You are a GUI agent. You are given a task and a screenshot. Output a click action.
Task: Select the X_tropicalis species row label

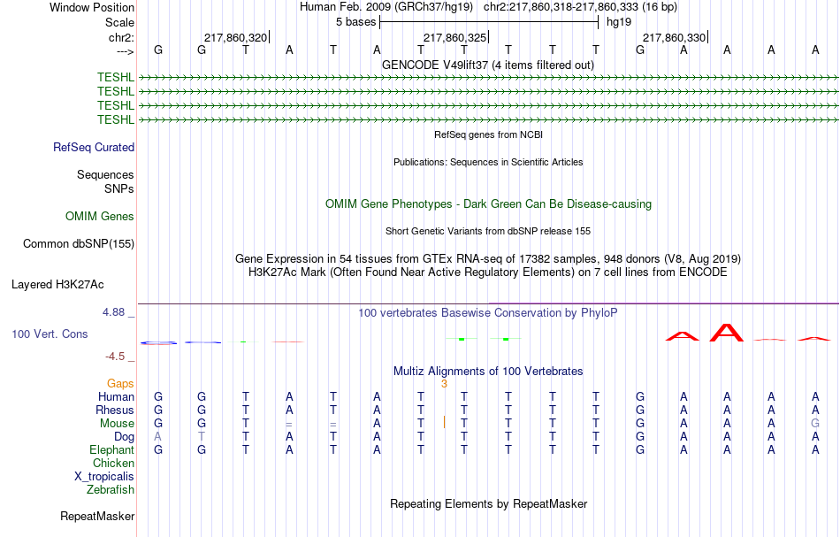pyautogui.click(x=104, y=477)
